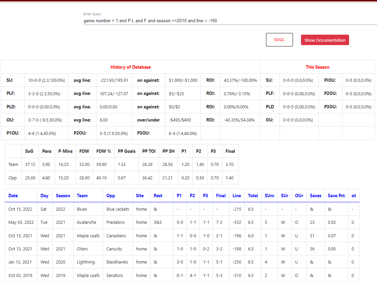Image resolution: width=377 pixels, height=282 pixels.
Task: Click P2OU record 5-5 (1.9,50.0%)
Action: (114, 133)
